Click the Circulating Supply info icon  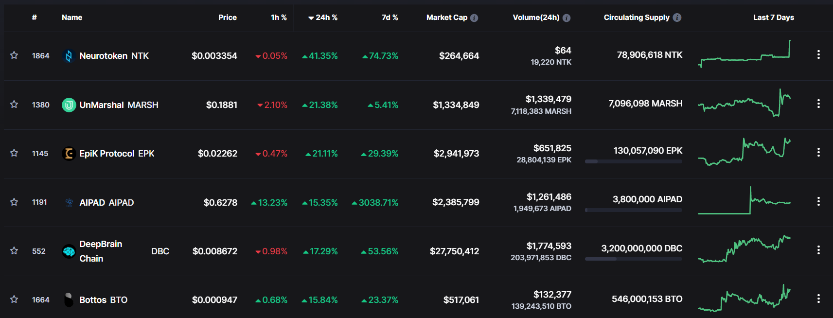point(677,18)
